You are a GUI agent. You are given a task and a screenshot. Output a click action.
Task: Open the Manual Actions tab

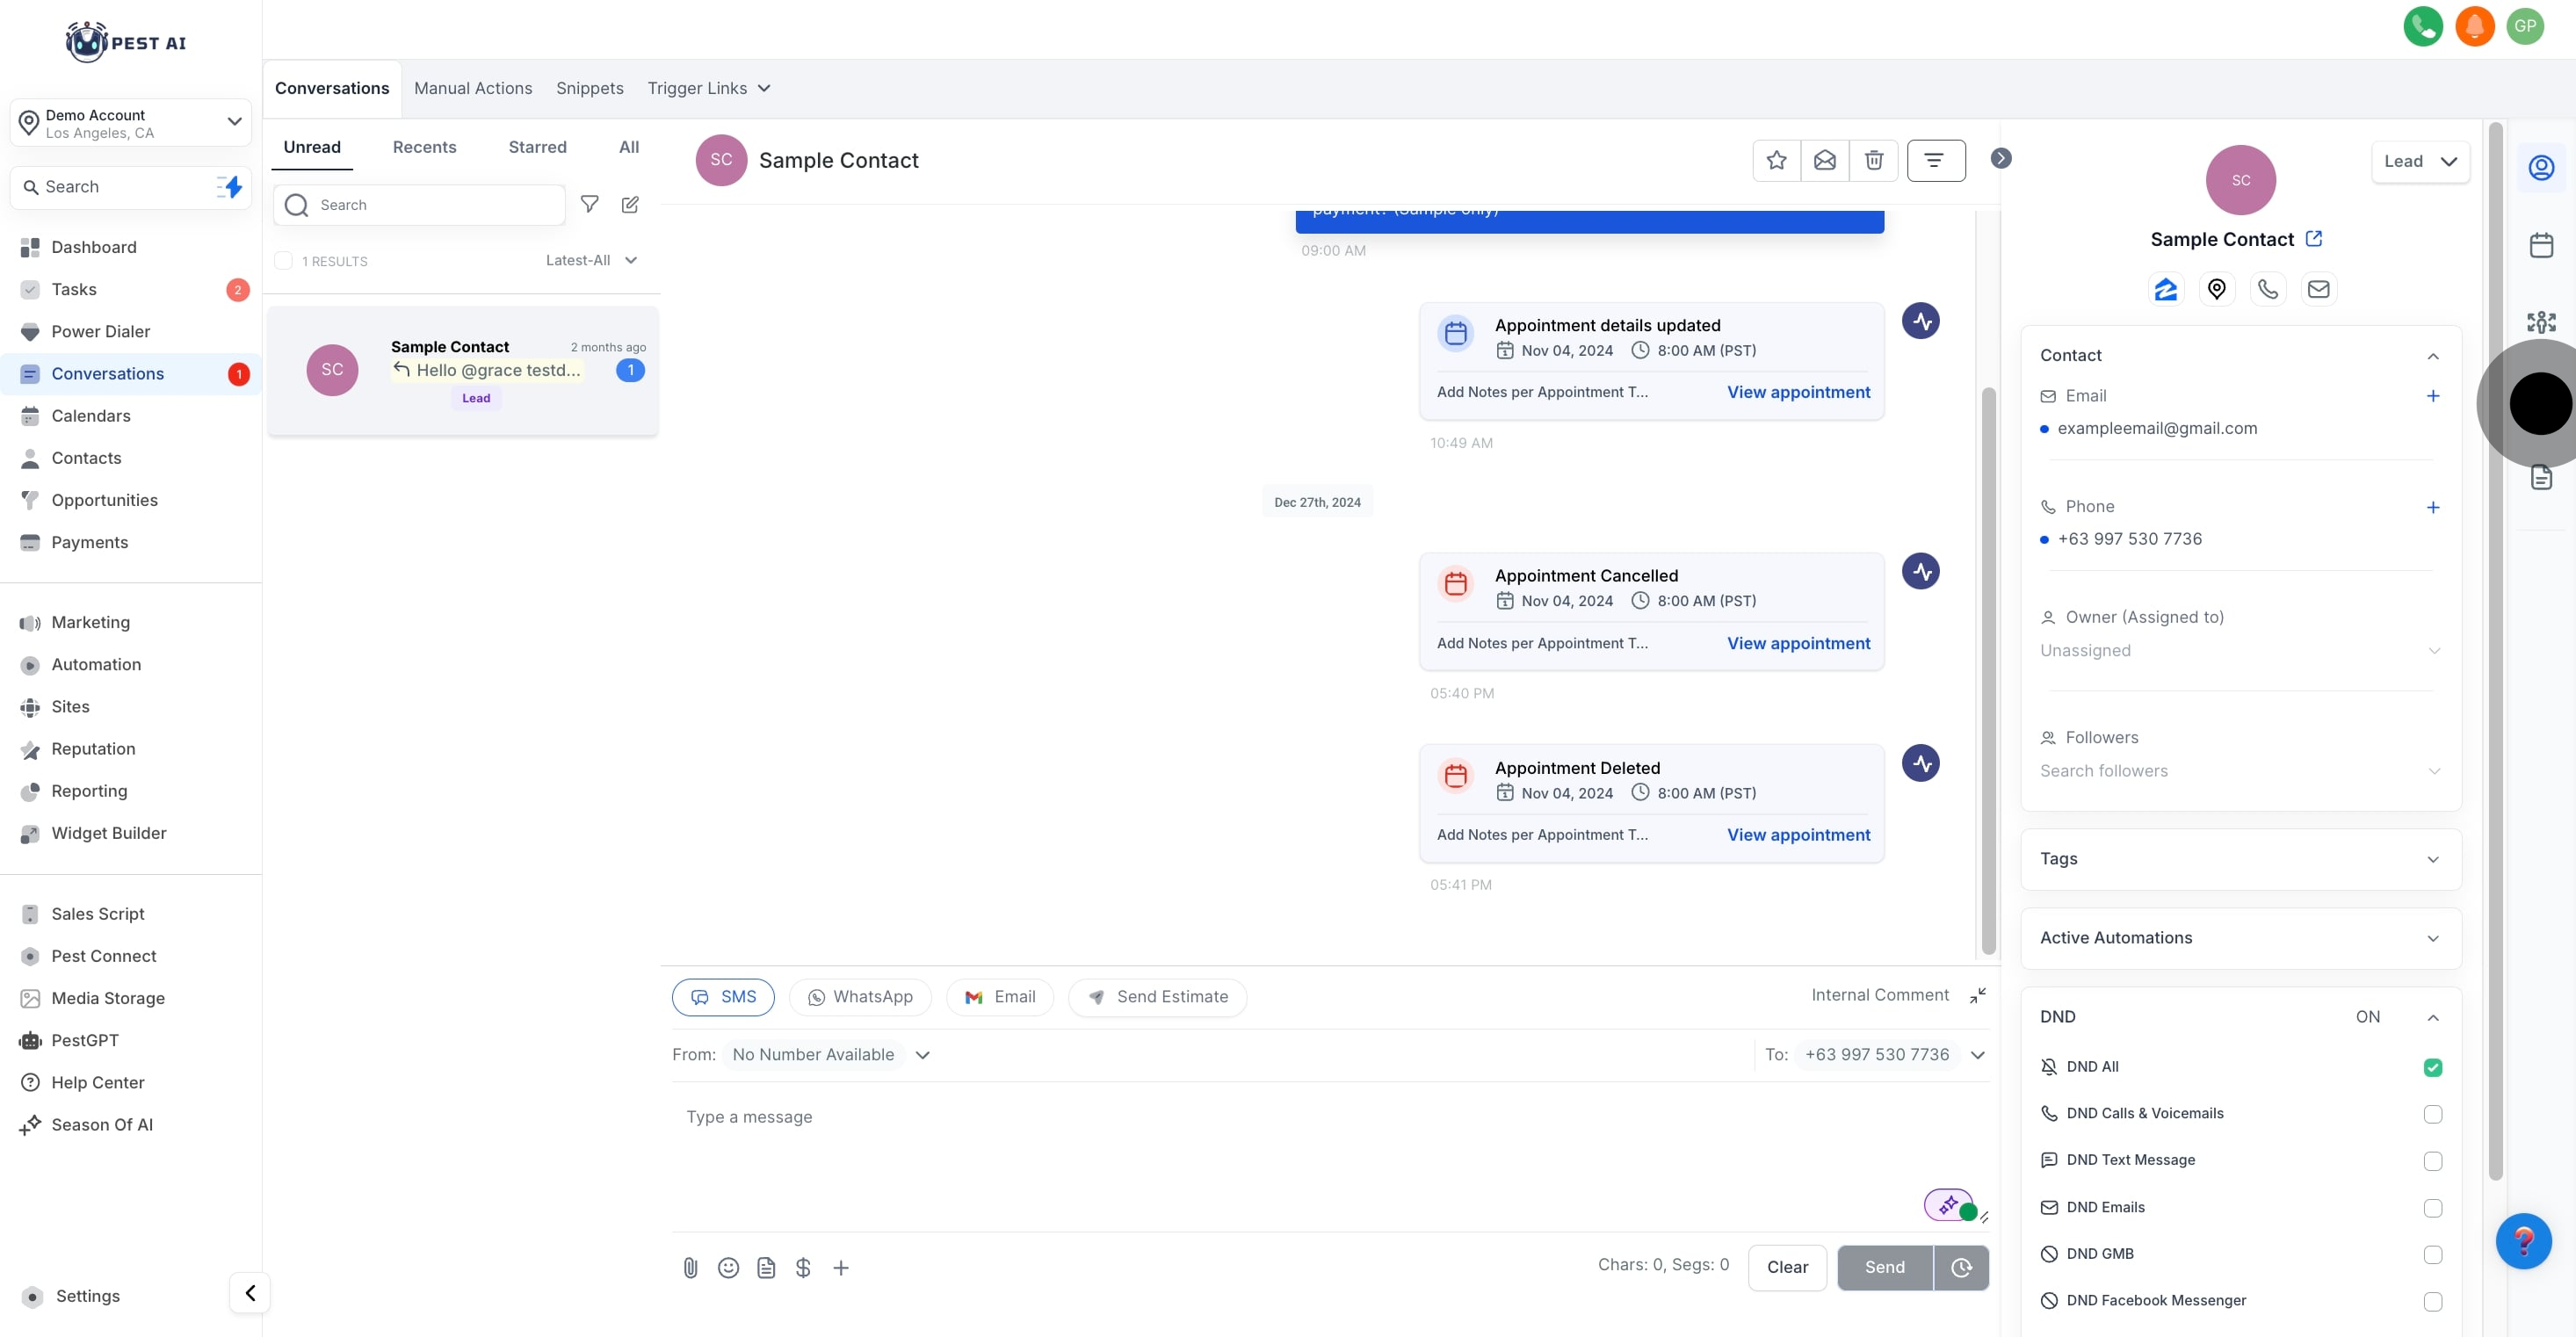pos(473,88)
